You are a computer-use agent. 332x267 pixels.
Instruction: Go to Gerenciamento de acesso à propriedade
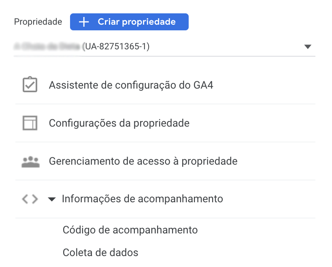[x=143, y=161]
